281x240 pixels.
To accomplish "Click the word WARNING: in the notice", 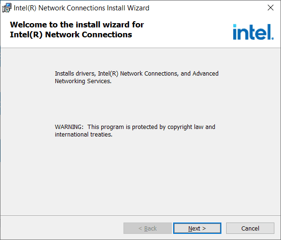I will [x=69, y=127].
